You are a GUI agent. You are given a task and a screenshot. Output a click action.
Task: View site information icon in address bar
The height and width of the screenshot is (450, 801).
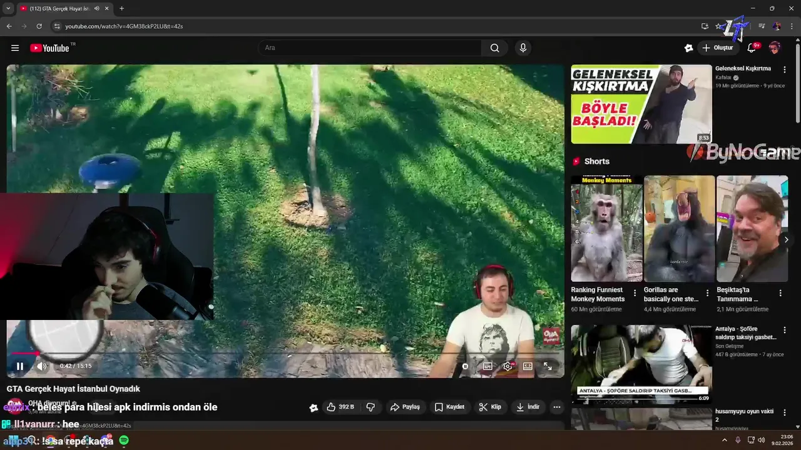57,26
